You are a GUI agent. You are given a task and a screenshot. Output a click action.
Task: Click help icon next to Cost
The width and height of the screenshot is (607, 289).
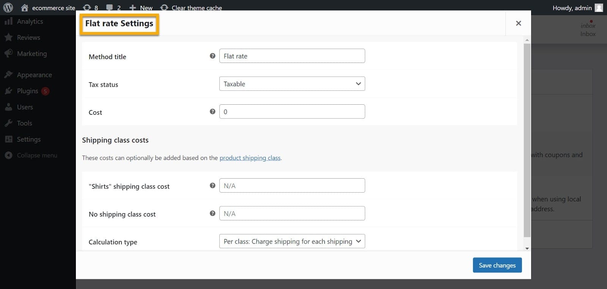(212, 112)
